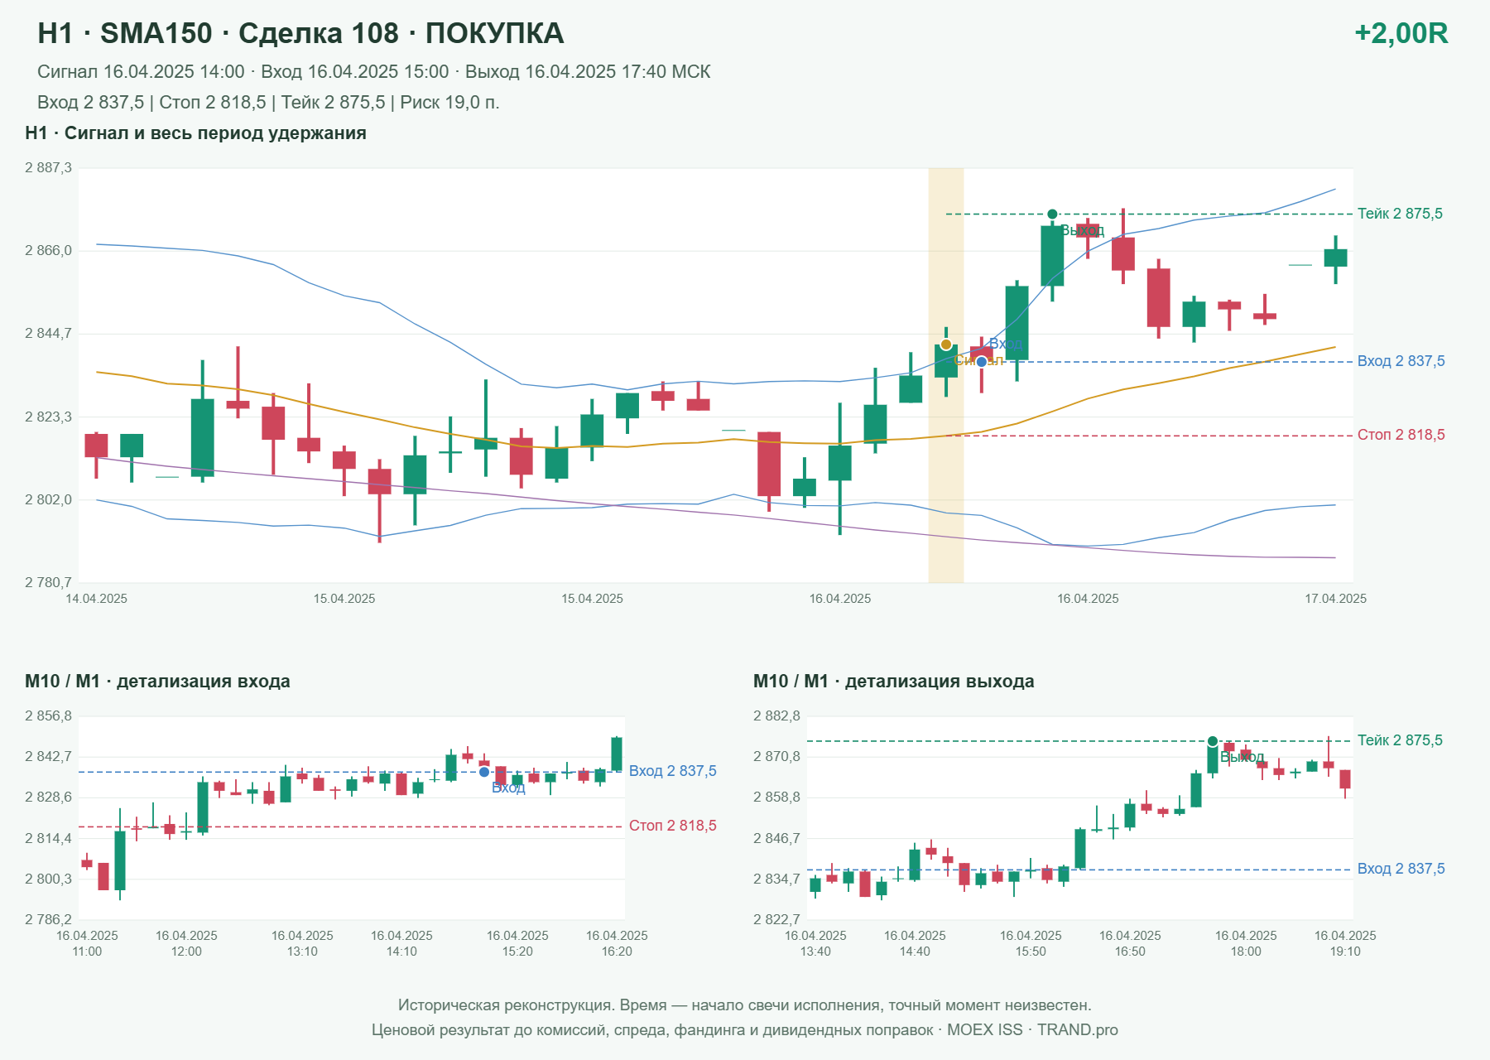Click the "11:00" time label in entry detail
The height and width of the screenshot is (1060, 1490).
click(87, 952)
